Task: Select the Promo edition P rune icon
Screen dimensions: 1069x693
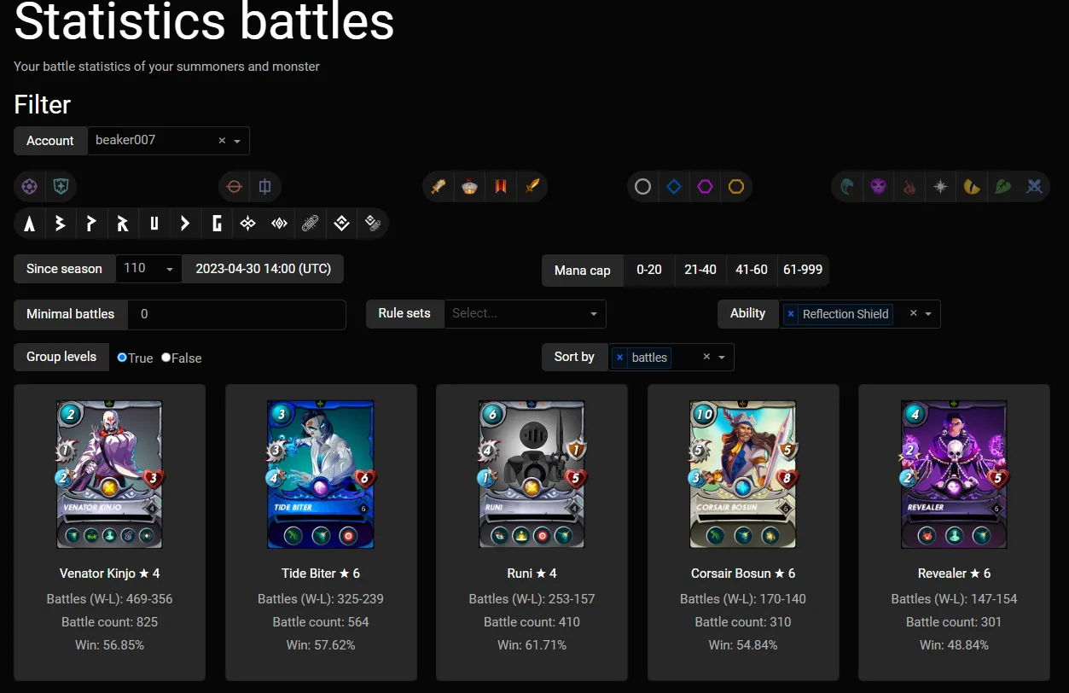Action: tap(91, 224)
